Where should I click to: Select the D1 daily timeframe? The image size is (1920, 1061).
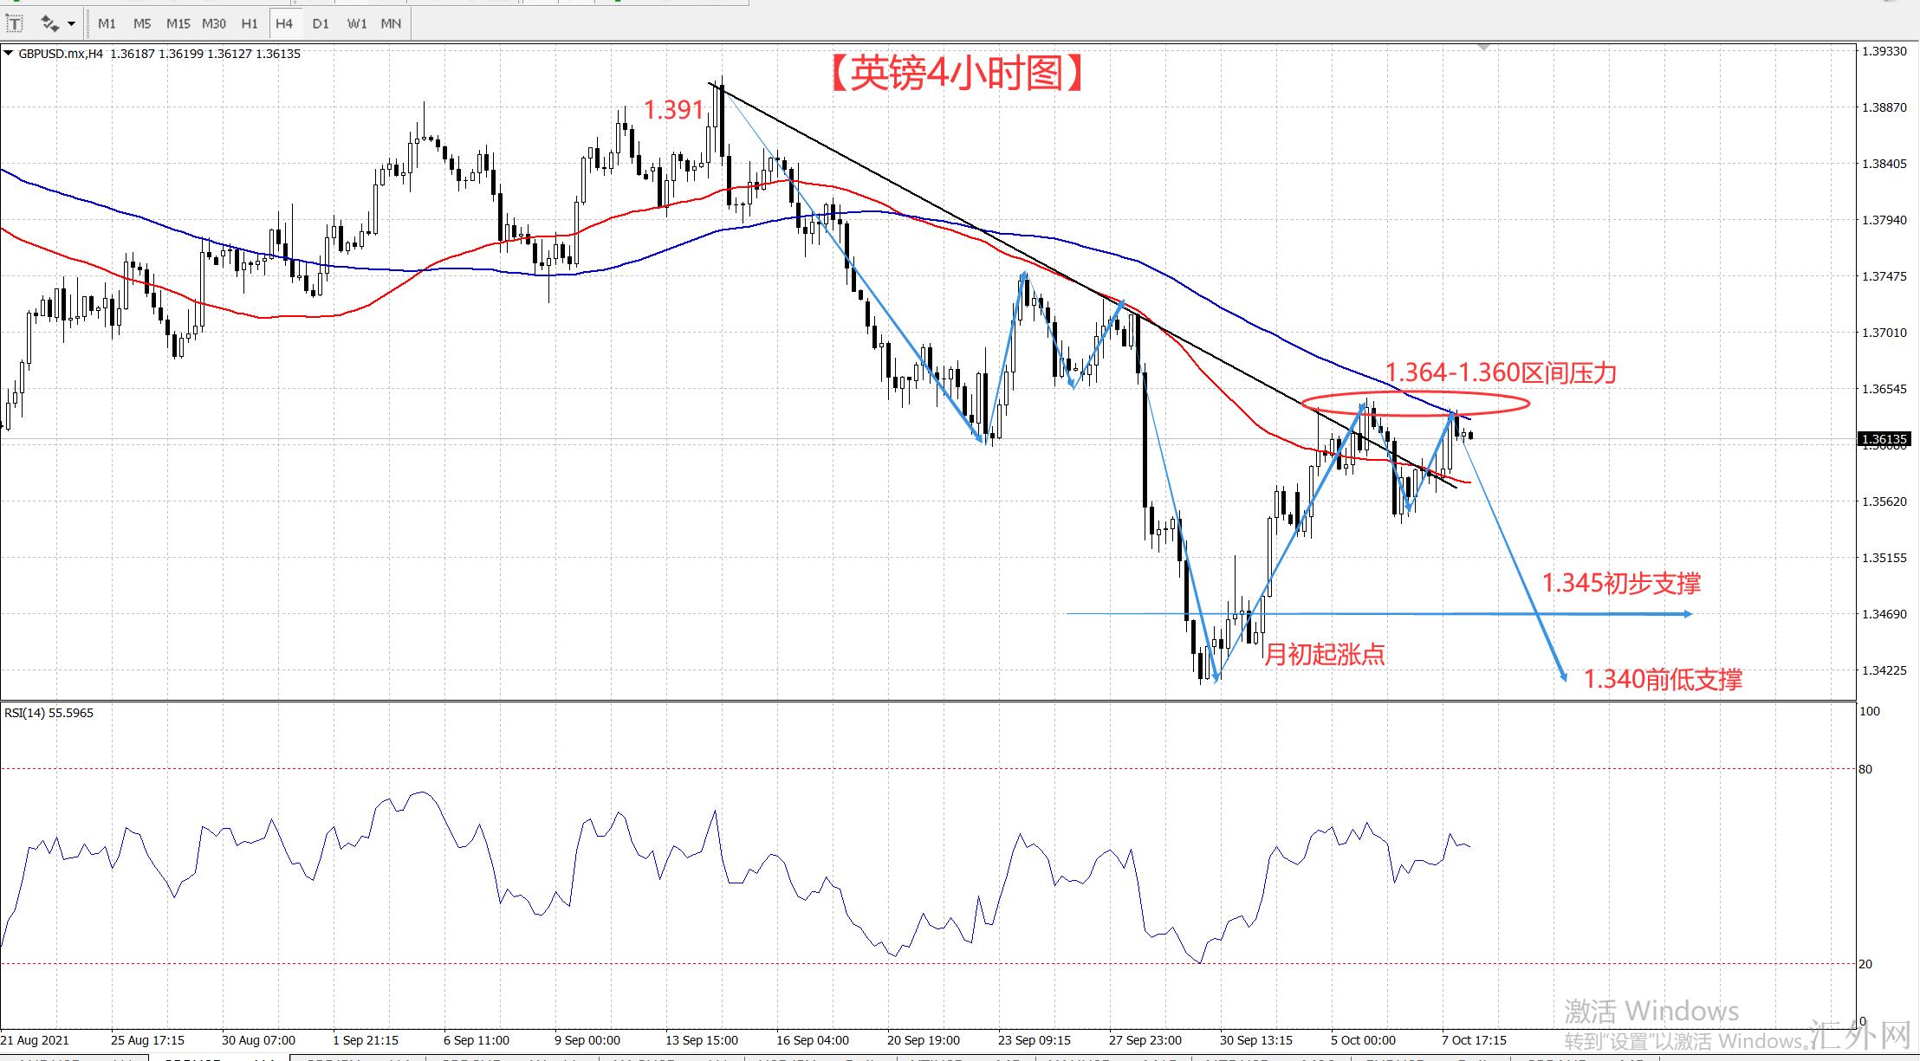(321, 23)
